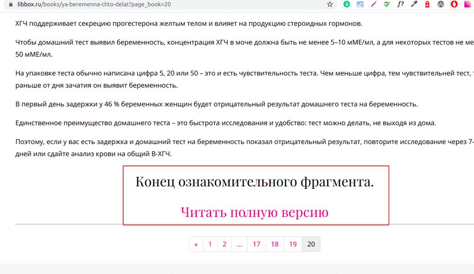
Task: Jump to page 17
Action: click(256, 244)
